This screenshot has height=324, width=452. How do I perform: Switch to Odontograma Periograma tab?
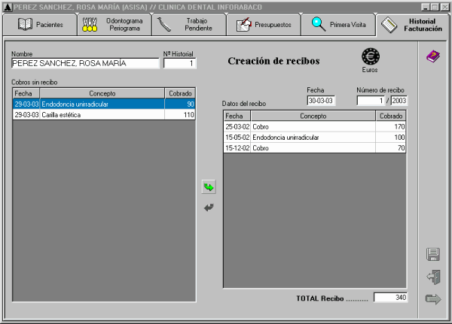[x=115, y=25]
